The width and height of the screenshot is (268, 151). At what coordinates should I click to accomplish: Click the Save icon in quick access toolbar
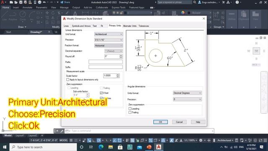coord(21,2)
